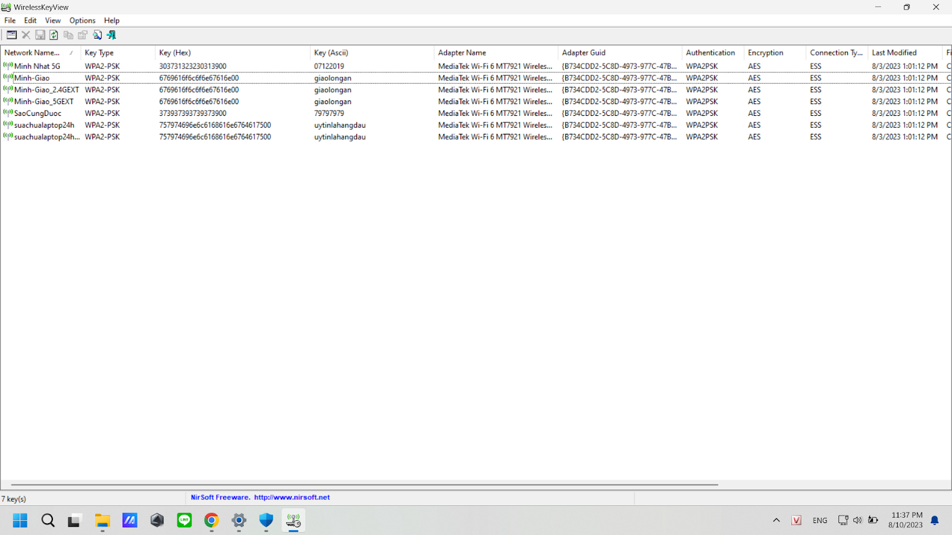
Task: Click the horizontal scrollbar at list bottom
Action: point(365,484)
